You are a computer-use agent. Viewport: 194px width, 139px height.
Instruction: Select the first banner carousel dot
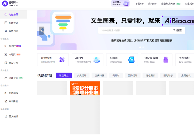(140, 47)
